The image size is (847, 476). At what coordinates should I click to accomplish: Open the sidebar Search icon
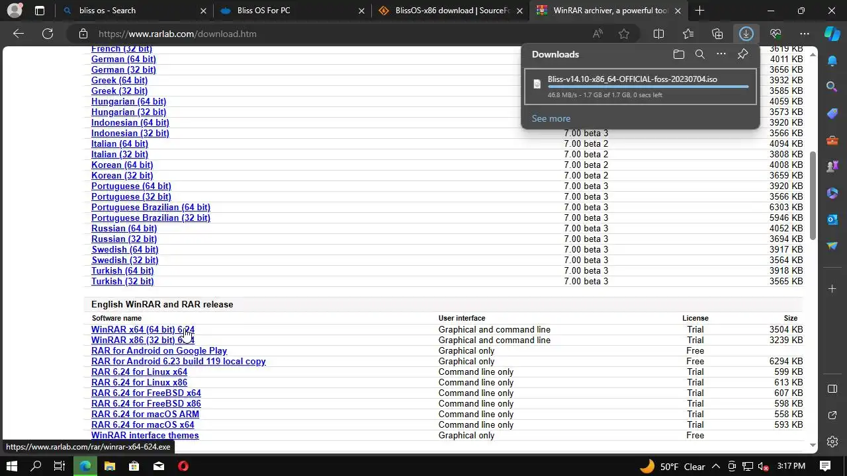pos(832,87)
